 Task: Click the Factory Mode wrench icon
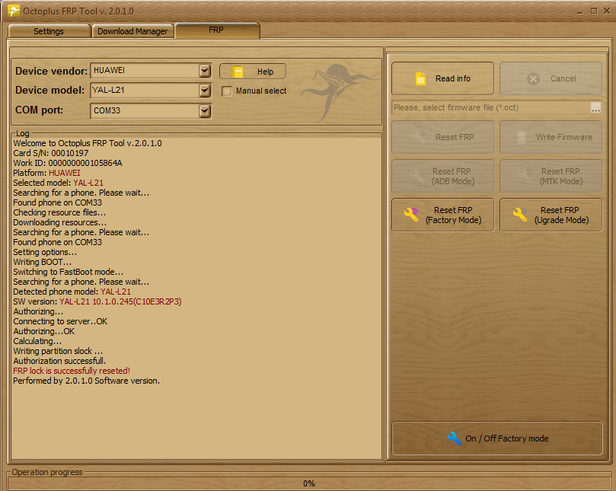click(411, 215)
